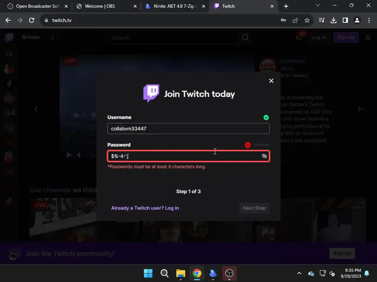Click the Twitch logo in the dialog

point(151,93)
